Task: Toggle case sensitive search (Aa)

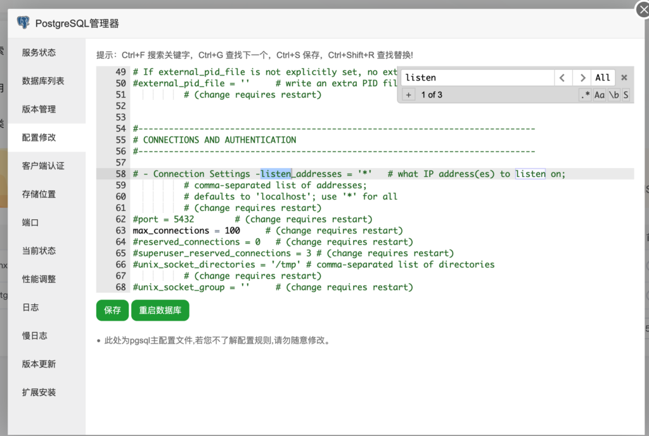Action: pos(600,95)
